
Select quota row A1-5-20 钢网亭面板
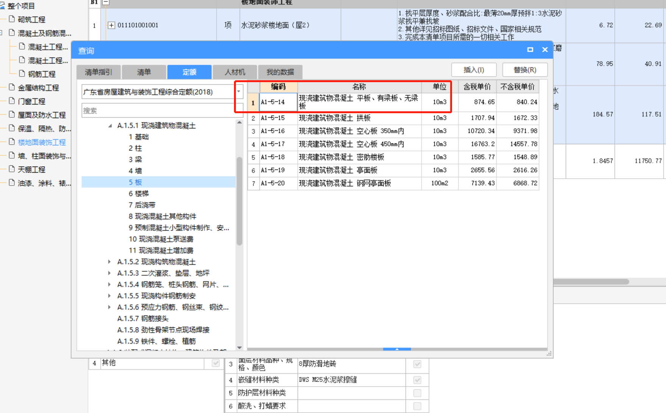(x=393, y=183)
